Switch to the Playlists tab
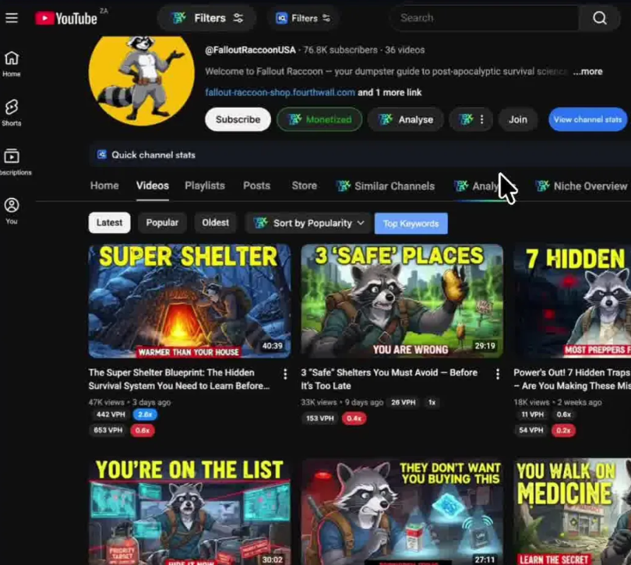Image resolution: width=631 pixels, height=565 pixels. pos(204,186)
